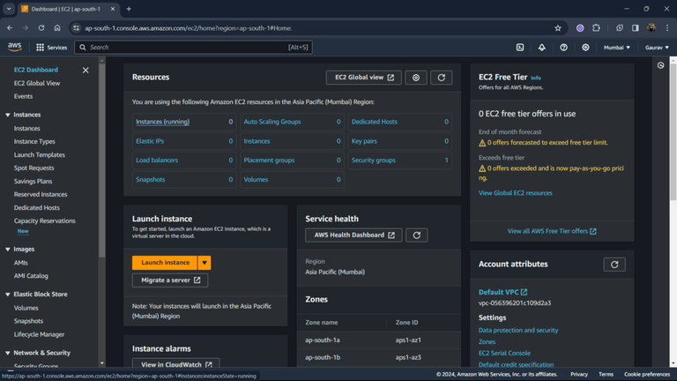Open the info panel icon at right edge
The height and width of the screenshot is (381, 677).
660,65
